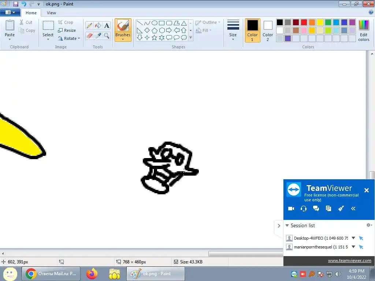Toggle remote pointer for Desktop-4WFEO session
Screen dimensions: 375x281
click(361, 238)
